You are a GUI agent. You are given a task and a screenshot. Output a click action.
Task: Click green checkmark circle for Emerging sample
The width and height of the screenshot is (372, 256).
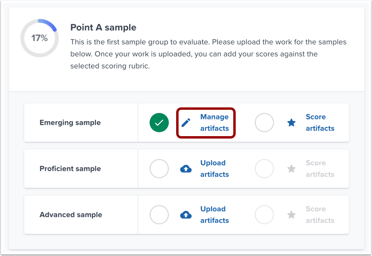tap(159, 123)
